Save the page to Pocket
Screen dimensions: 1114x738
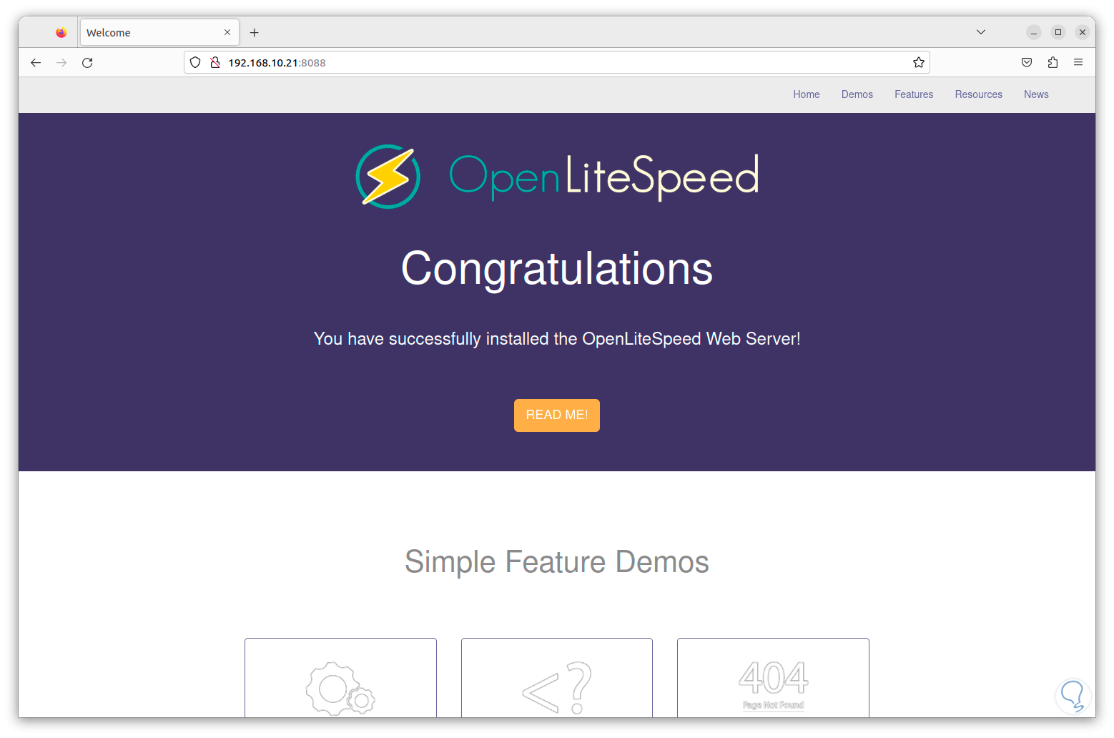point(1027,63)
